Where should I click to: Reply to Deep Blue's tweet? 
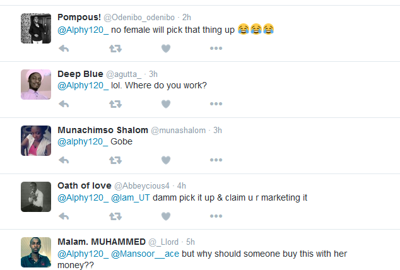click(64, 104)
